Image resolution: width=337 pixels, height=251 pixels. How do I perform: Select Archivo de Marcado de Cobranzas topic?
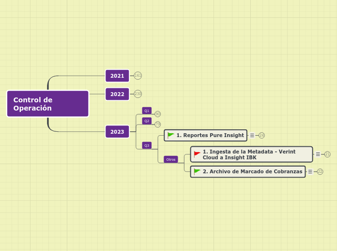[248, 171]
